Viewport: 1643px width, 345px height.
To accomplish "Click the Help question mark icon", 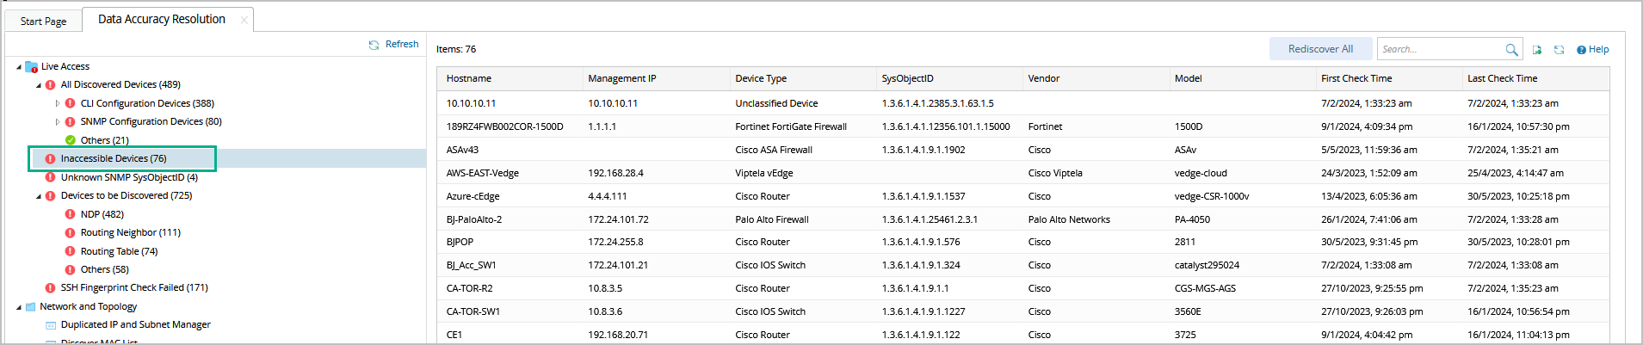I will [1581, 50].
